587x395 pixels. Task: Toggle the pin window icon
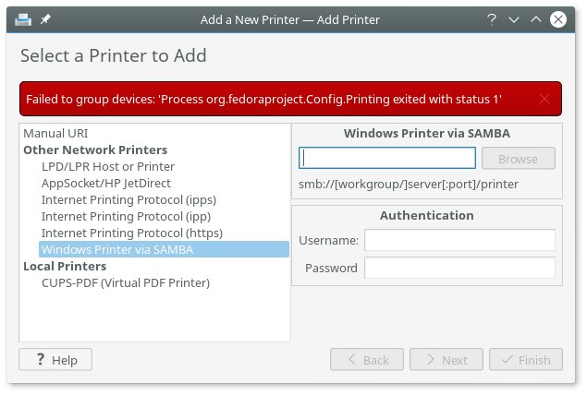pyautogui.click(x=45, y=19)
